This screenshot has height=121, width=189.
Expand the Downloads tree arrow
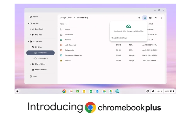31,29
